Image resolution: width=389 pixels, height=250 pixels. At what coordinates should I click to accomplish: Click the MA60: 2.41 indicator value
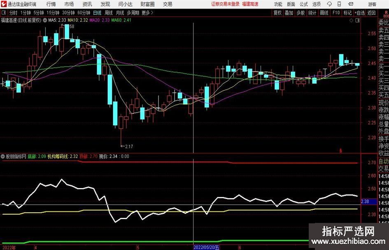[x=121, y=20]
